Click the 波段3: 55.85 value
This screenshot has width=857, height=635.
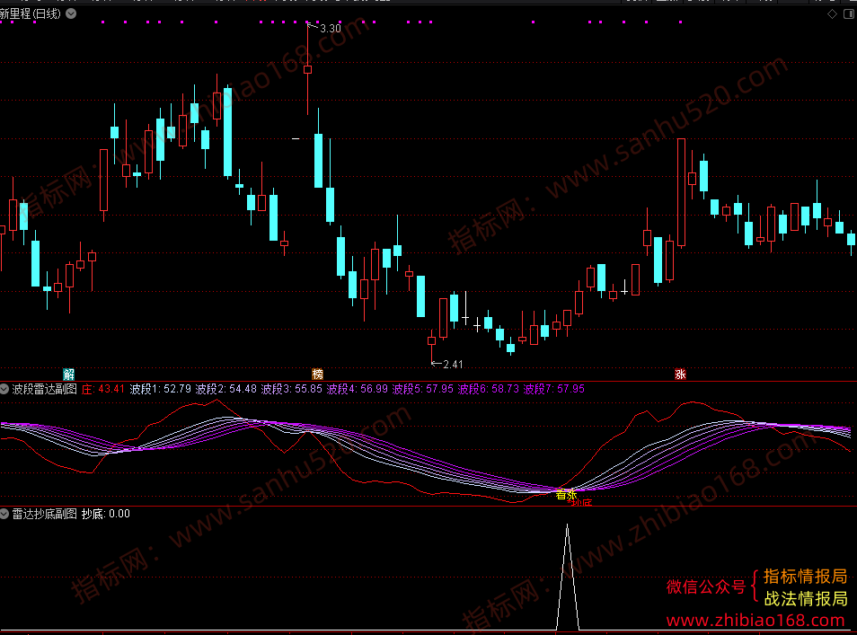(x=292, y=389)
